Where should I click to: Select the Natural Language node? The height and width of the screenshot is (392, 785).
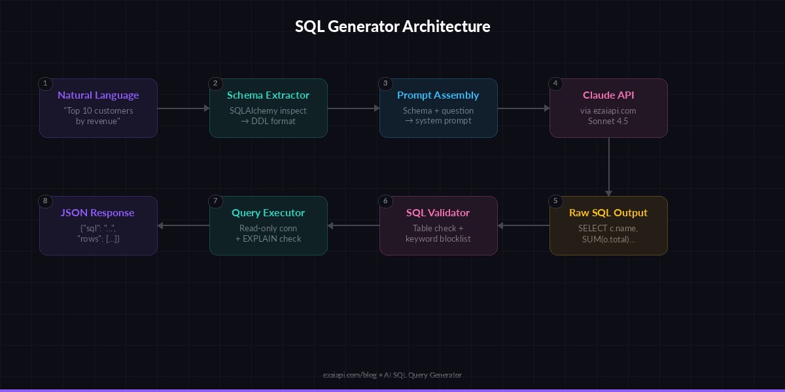98,108
